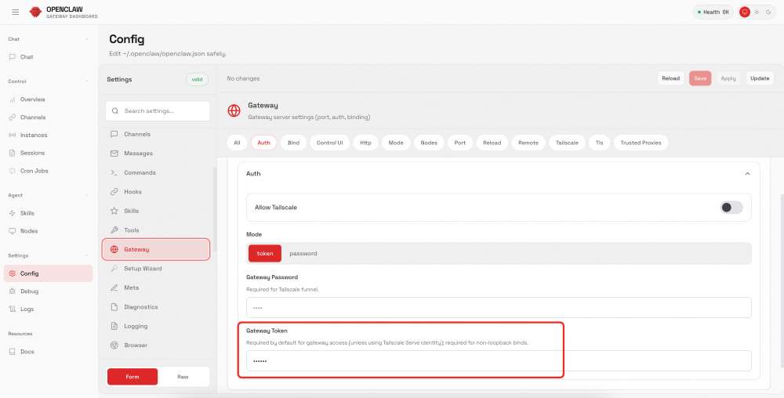Collapse the Auth section chevron
This screenshot has height=398, width=784.
point(747,174)
